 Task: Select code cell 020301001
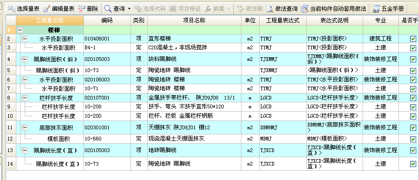pyautogui.click(x=107, y=128)
